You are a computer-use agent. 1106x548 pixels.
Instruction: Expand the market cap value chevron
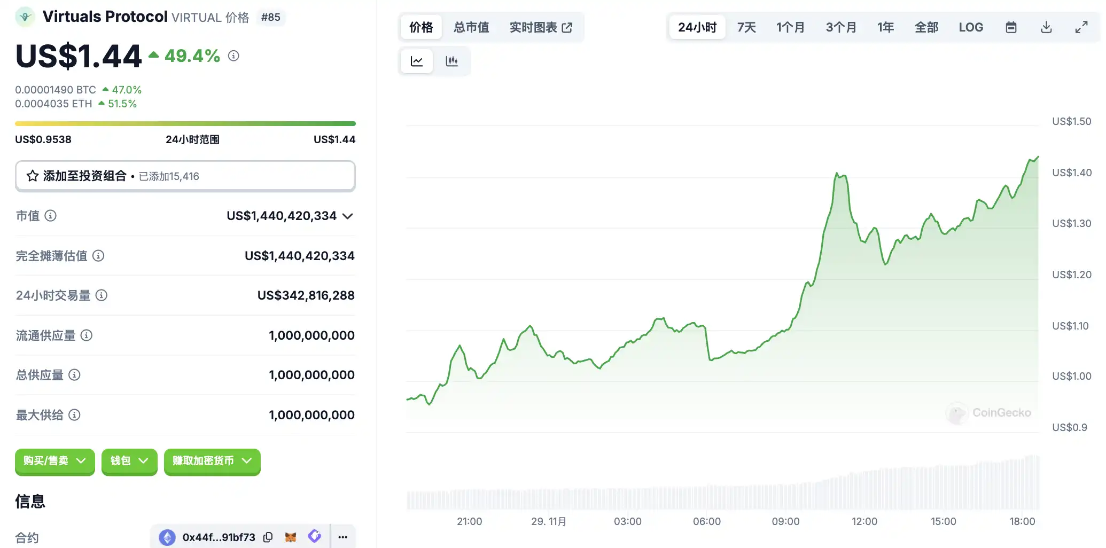click(348, 216)
